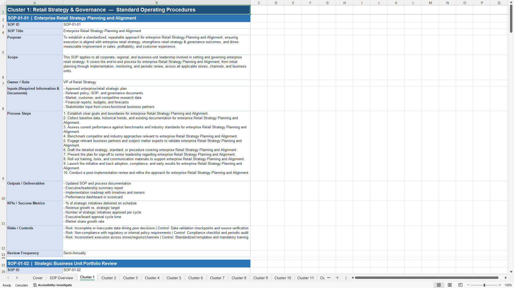This screenshot has height=288, width=514.
Task: Select the 'Purpose' label cell
Action: (x=35, y=45)
